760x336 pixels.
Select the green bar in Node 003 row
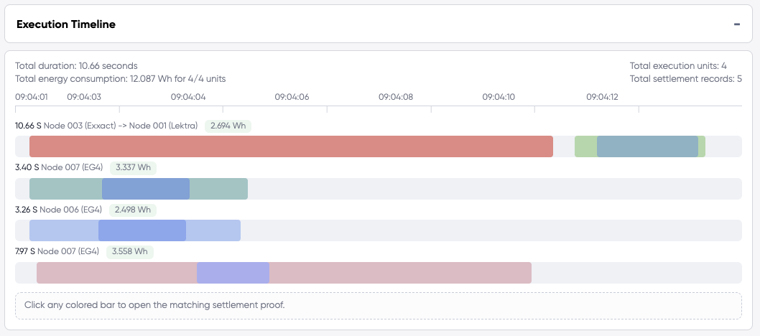tap(585, 146)
